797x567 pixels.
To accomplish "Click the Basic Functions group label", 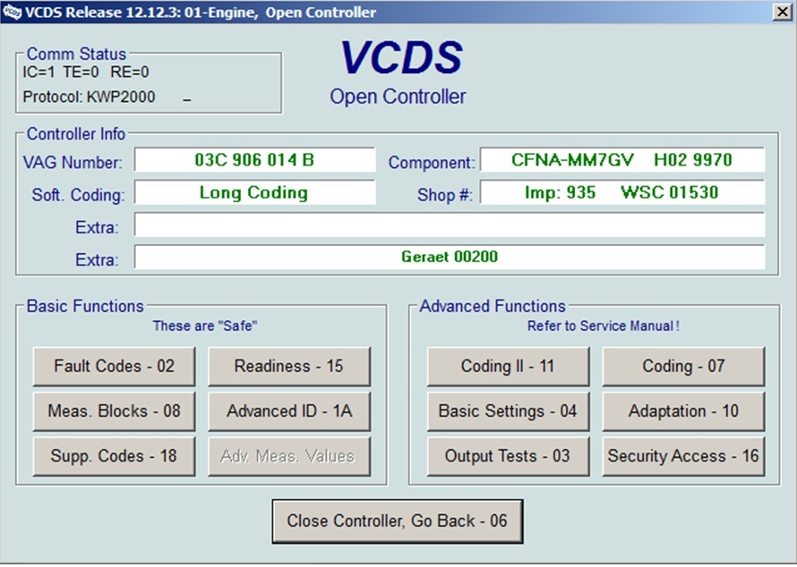I will click(x=85, y=306).
